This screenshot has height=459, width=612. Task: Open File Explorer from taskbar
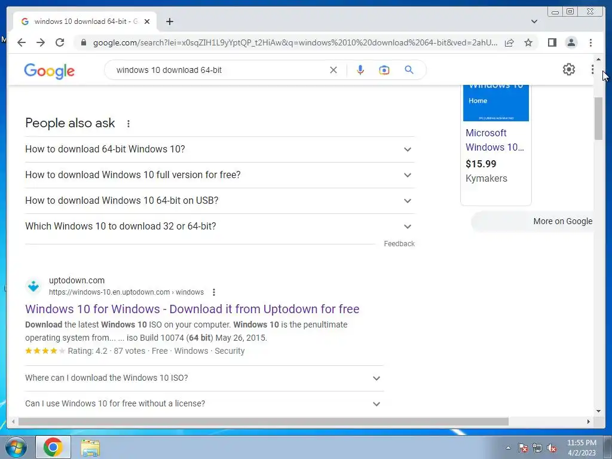point(90,448)
